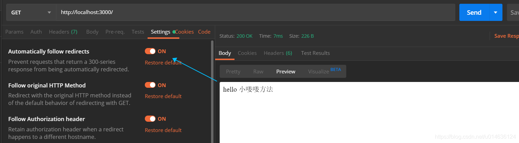Click the 7ms response time value

(x=278, y=36)
